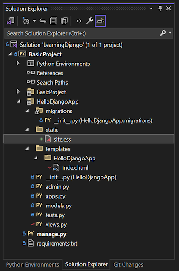Switch to the Solution Explorer tab
Screen dimensions: 179x271
86,264
